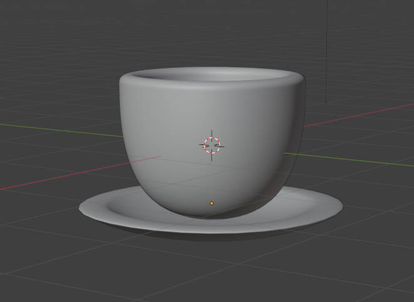Screen dimensions: 414x302
Task: Click the orange object origin dot
Action: pos(212,203)
